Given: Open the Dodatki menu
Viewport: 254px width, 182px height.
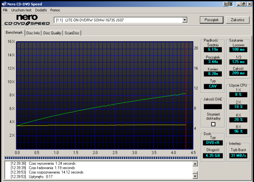Looking at the screenshot, I should pyautogui.click(x=41, y=10).
